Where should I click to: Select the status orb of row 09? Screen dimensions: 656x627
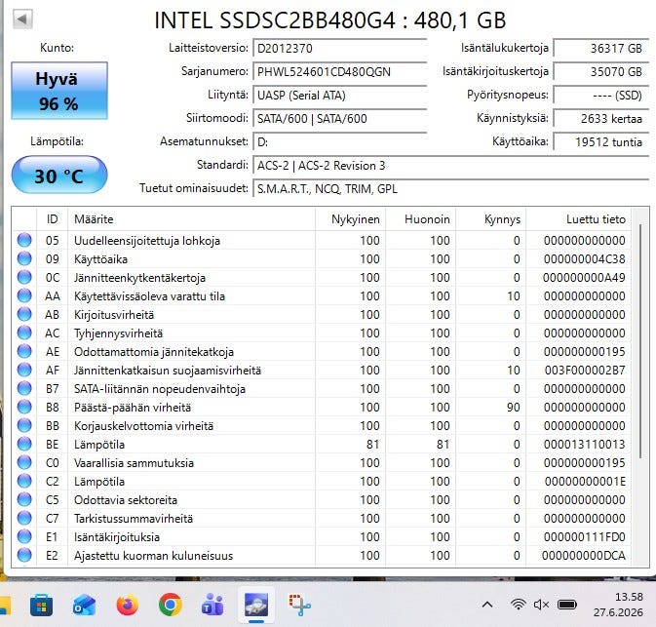[x=24, y=258]
